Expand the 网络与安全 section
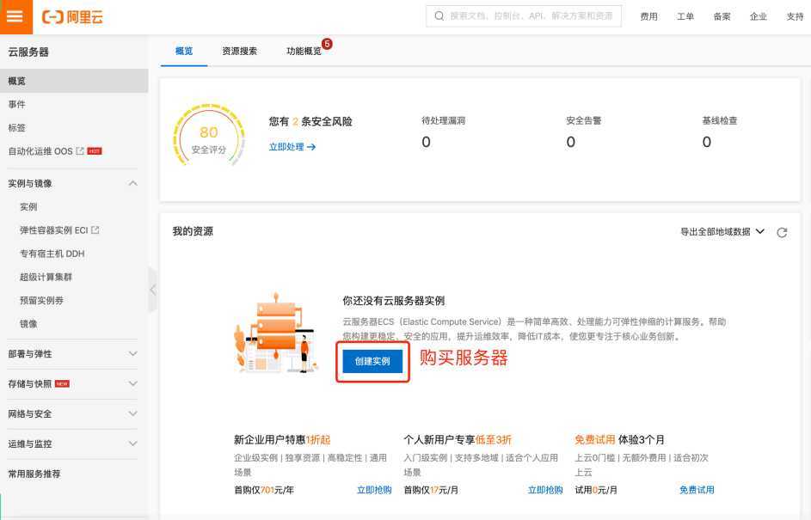Image resolution: width=811 pixels, height=520 pixels. [133, 413]
